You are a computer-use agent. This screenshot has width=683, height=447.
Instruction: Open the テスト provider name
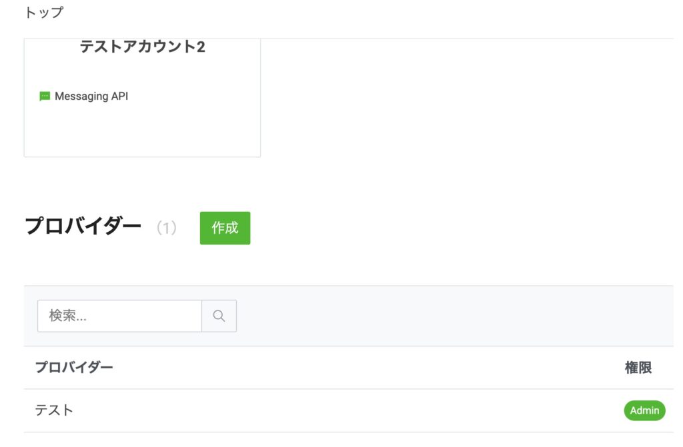point(54,410)
